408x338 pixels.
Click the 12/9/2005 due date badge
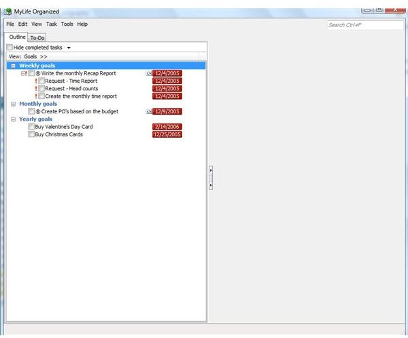pyautogui.click(x=167, y=112)
